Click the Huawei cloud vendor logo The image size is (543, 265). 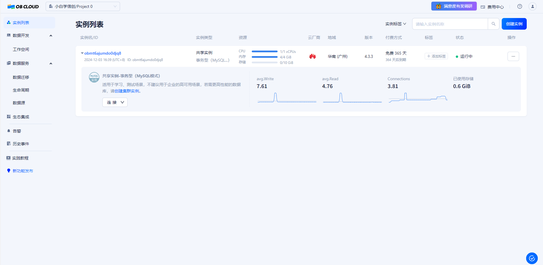pos(312,56)
